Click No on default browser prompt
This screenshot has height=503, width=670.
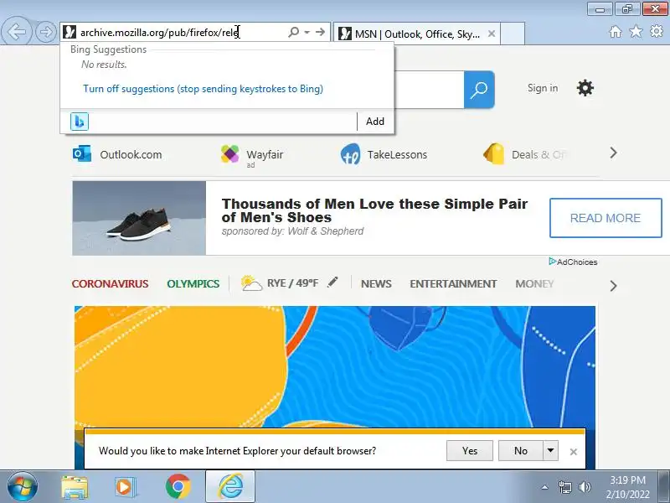coord(520,451)
